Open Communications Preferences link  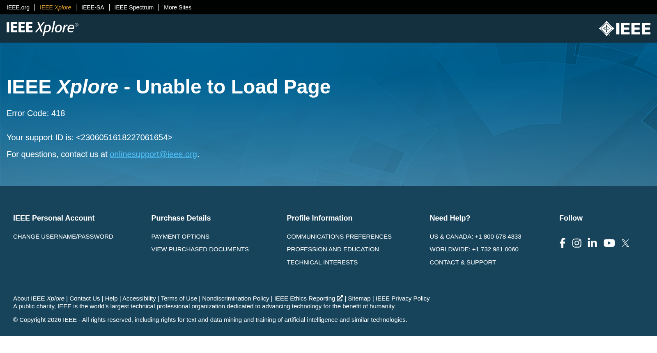(x=339, y=237)
